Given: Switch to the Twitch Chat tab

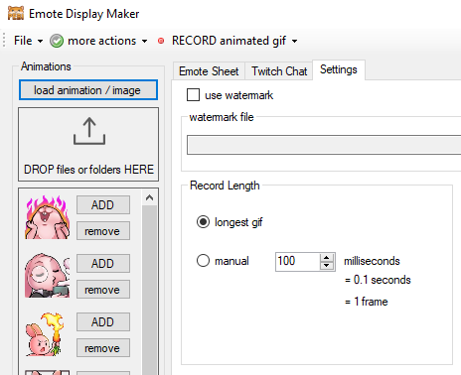Looking at the screenshot, I should click(279, 71).
